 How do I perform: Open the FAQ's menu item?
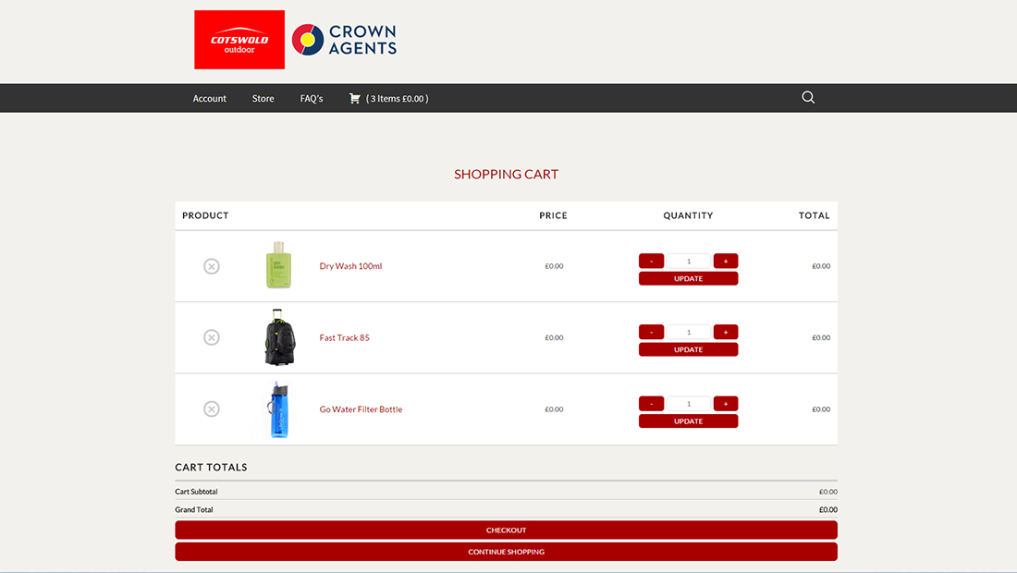pyautogui.click(x=311, y=98)
